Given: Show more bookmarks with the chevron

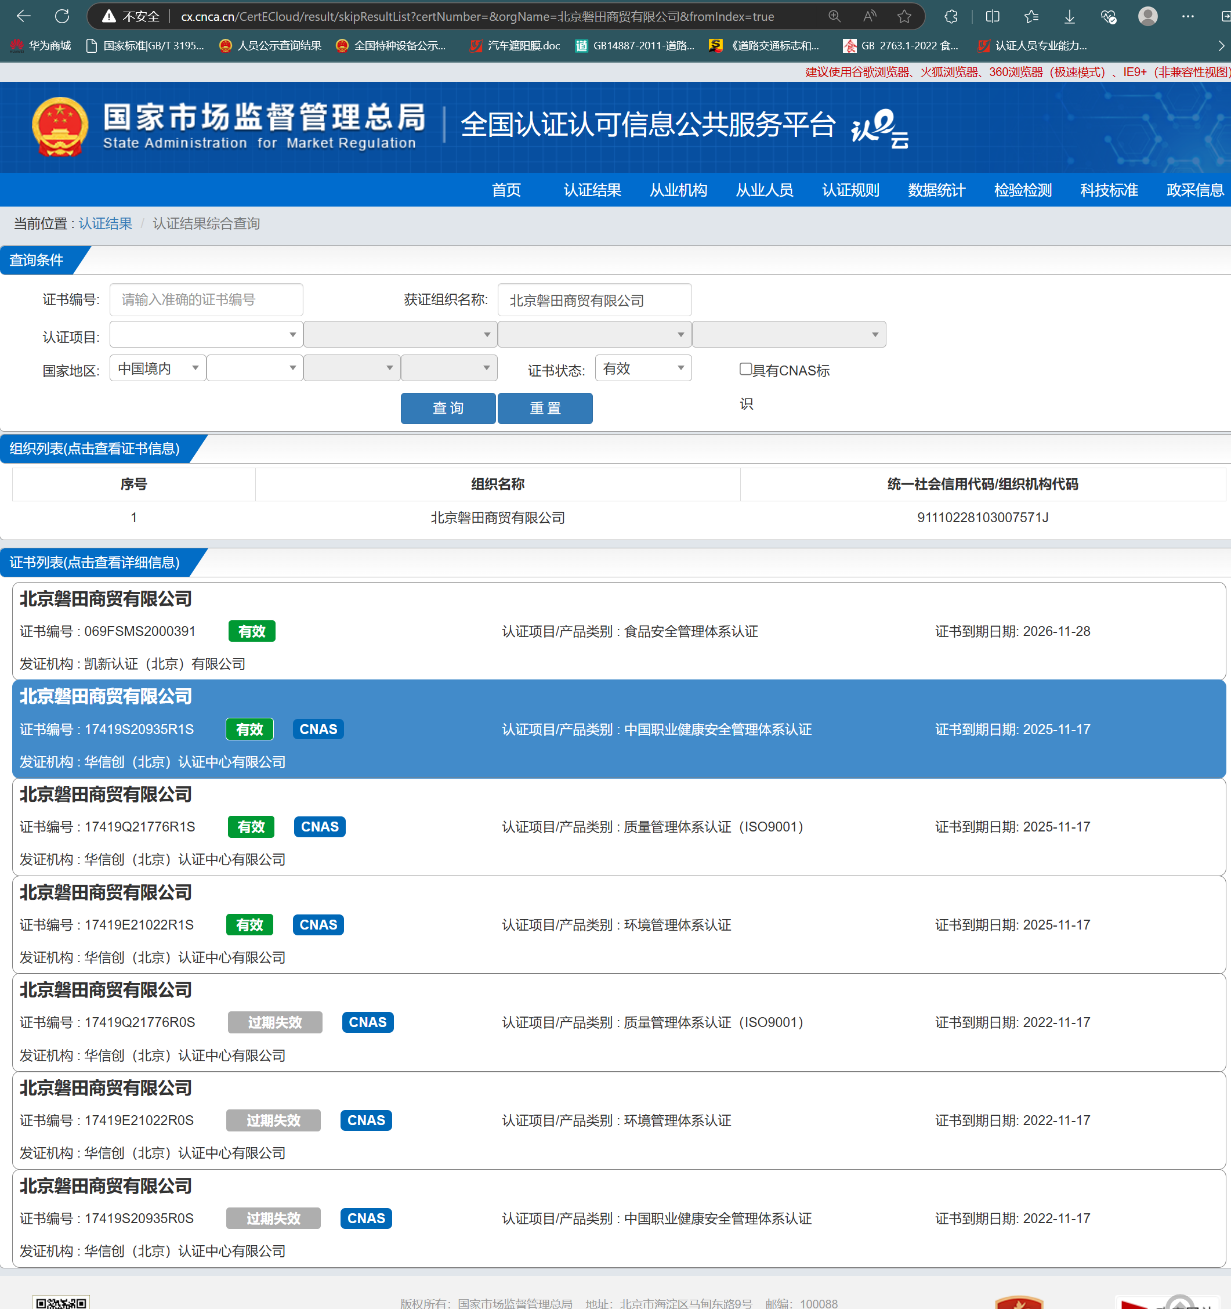Looking at the screenshot, I should click(x=1221, y=45).
